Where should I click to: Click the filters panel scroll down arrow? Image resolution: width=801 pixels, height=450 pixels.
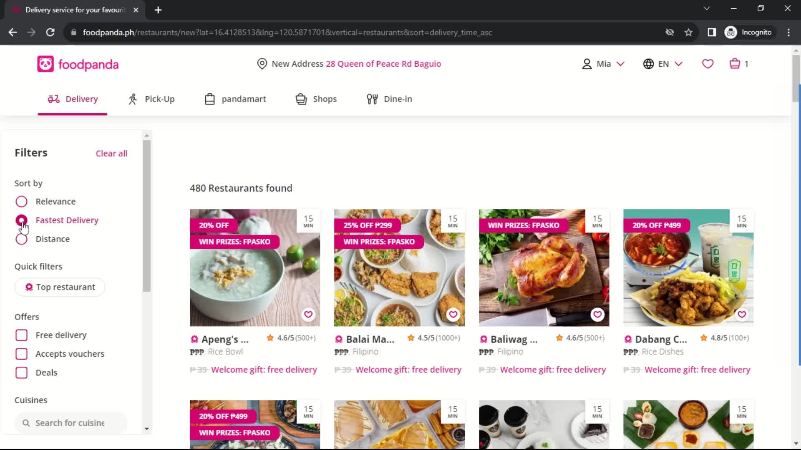(x=146, y=429)
